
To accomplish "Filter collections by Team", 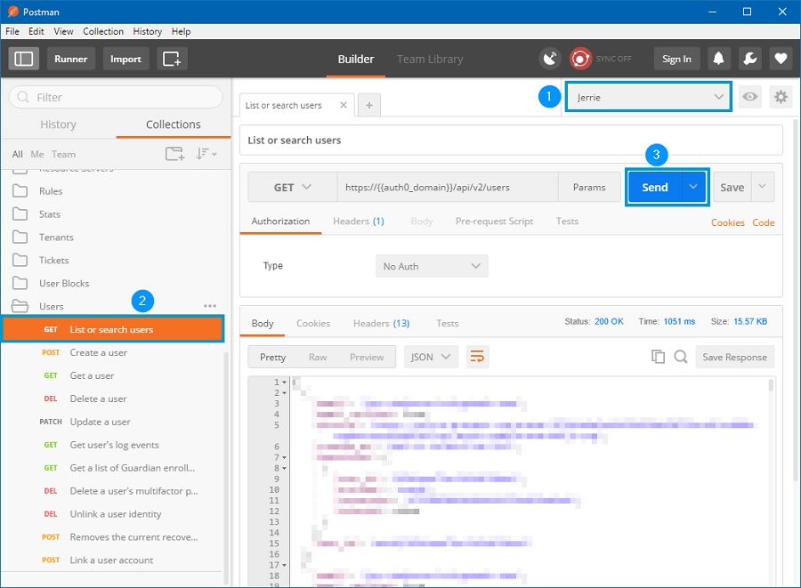I will (x=63, y=154).
